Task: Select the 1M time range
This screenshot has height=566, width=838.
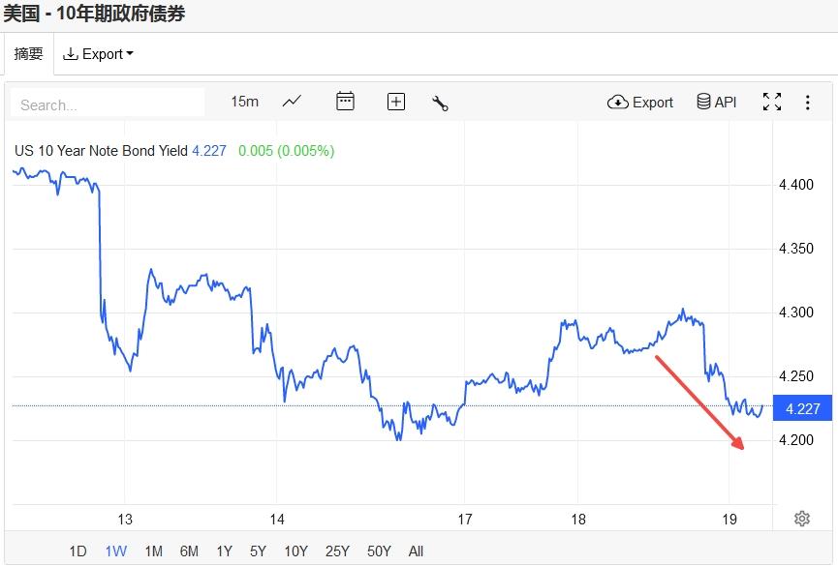Action: coord(153,551)
